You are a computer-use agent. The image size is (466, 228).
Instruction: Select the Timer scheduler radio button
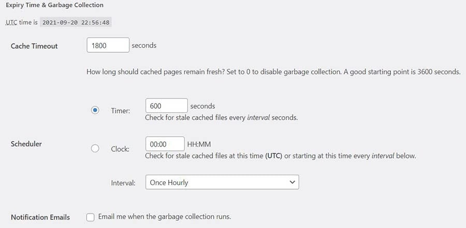click(x=95, y=110)
